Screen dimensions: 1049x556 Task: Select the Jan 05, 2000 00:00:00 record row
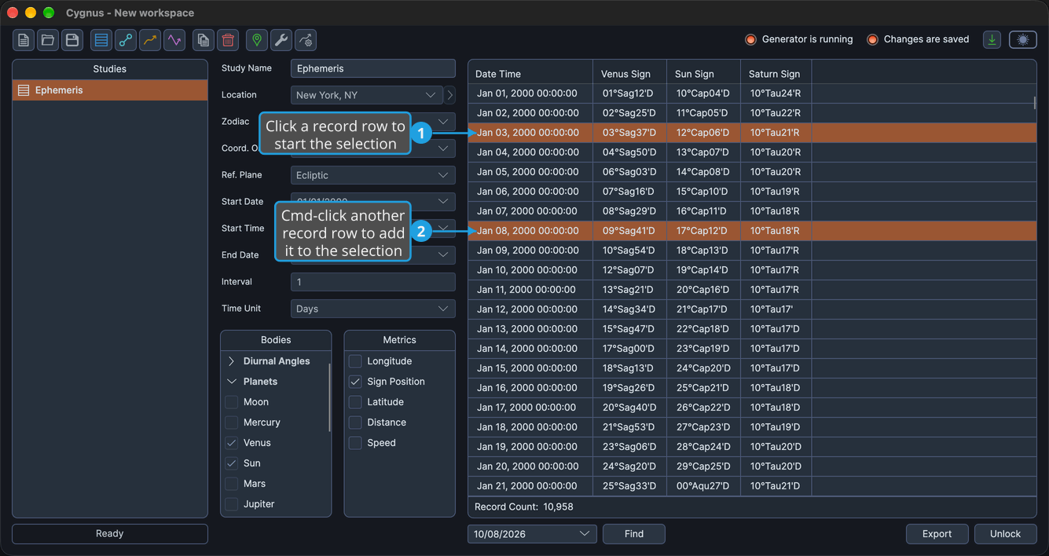click(x=752, y=172)
